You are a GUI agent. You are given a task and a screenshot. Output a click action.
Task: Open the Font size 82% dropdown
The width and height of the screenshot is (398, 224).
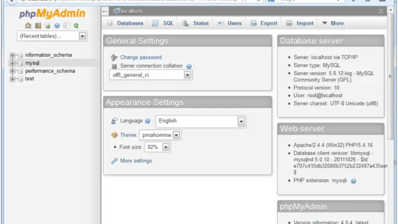[158, 147]
